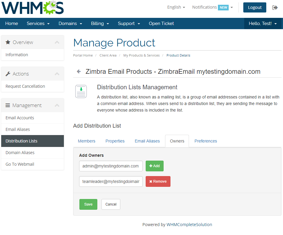Expand the Services menu
Viewport: 283px width, 235px height.
pos(38,23)
